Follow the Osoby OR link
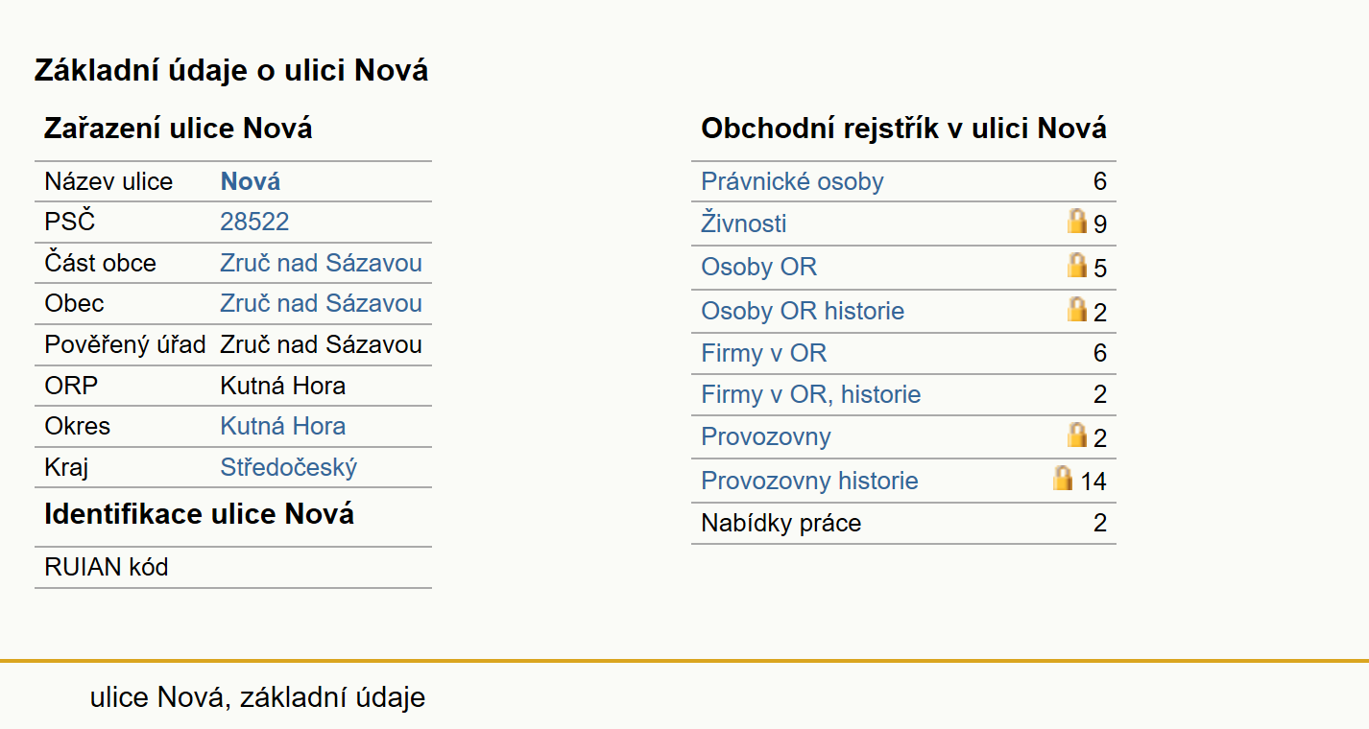Screen dimensions: 1369x729 (x=758, y=267)
